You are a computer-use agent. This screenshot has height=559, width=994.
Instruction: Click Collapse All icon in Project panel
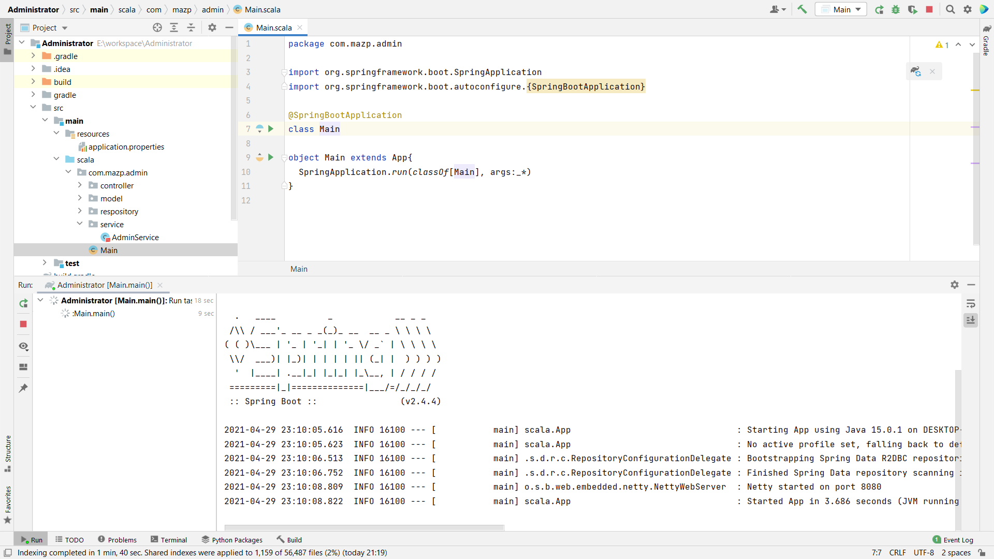tap(191, 27)
